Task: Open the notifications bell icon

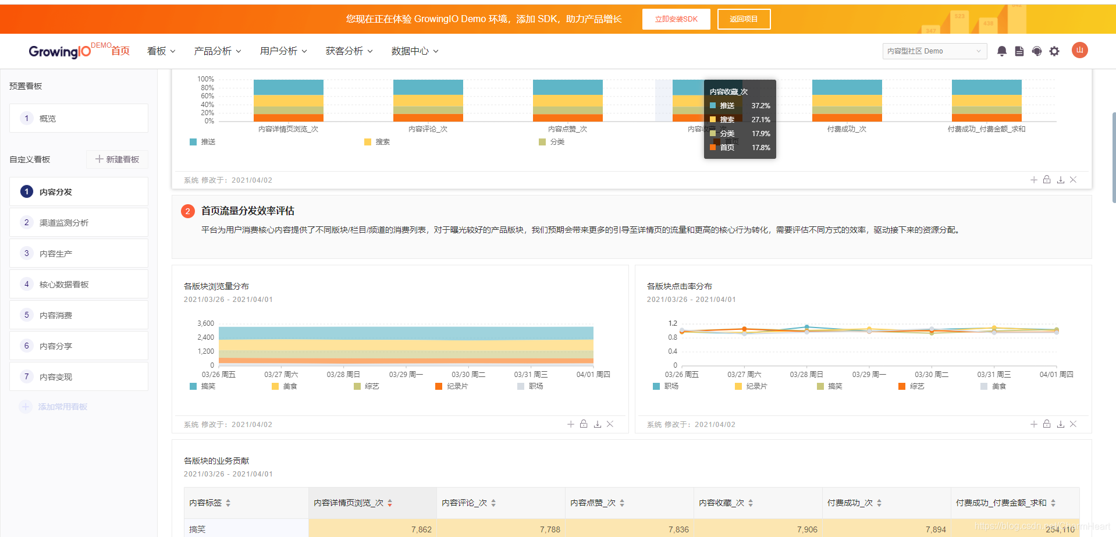Action: (x=1001, y=51)
